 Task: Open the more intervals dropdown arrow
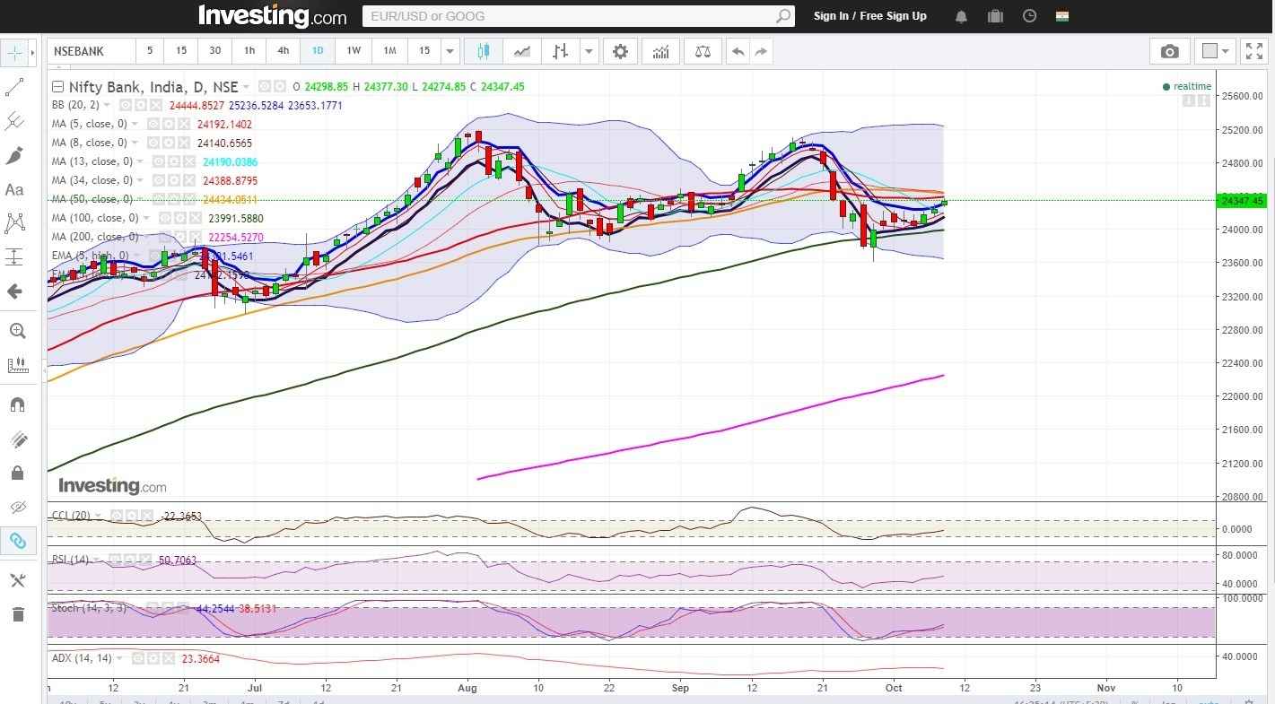[450, 52]
